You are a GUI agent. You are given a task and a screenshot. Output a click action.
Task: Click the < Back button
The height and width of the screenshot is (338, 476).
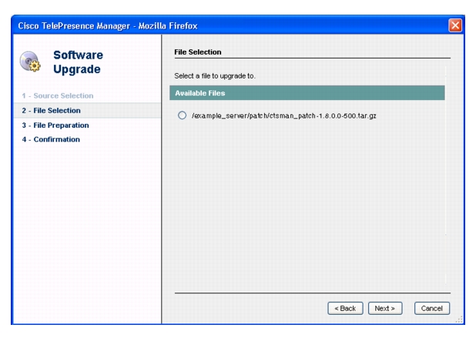[x=345, y=308]
